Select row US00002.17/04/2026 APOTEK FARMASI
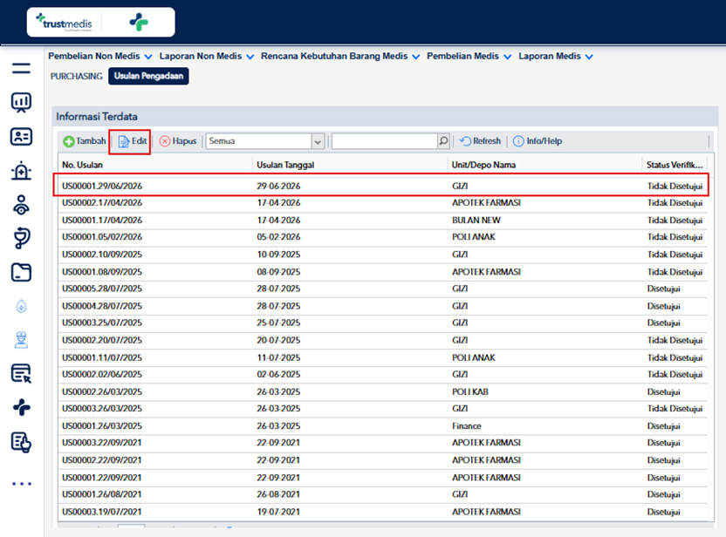 pos(382,203)
